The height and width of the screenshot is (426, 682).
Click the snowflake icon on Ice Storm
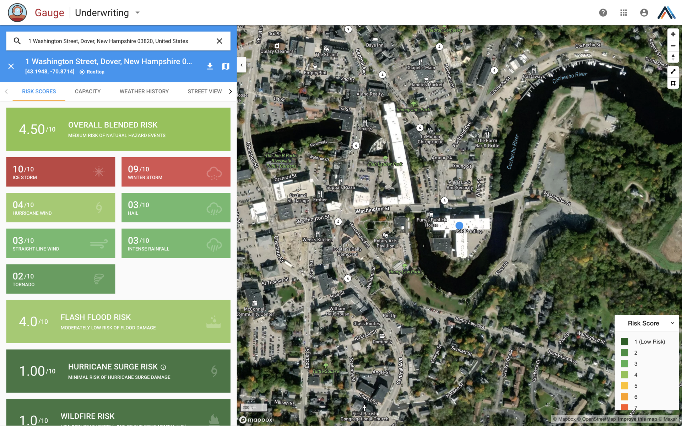99,172
